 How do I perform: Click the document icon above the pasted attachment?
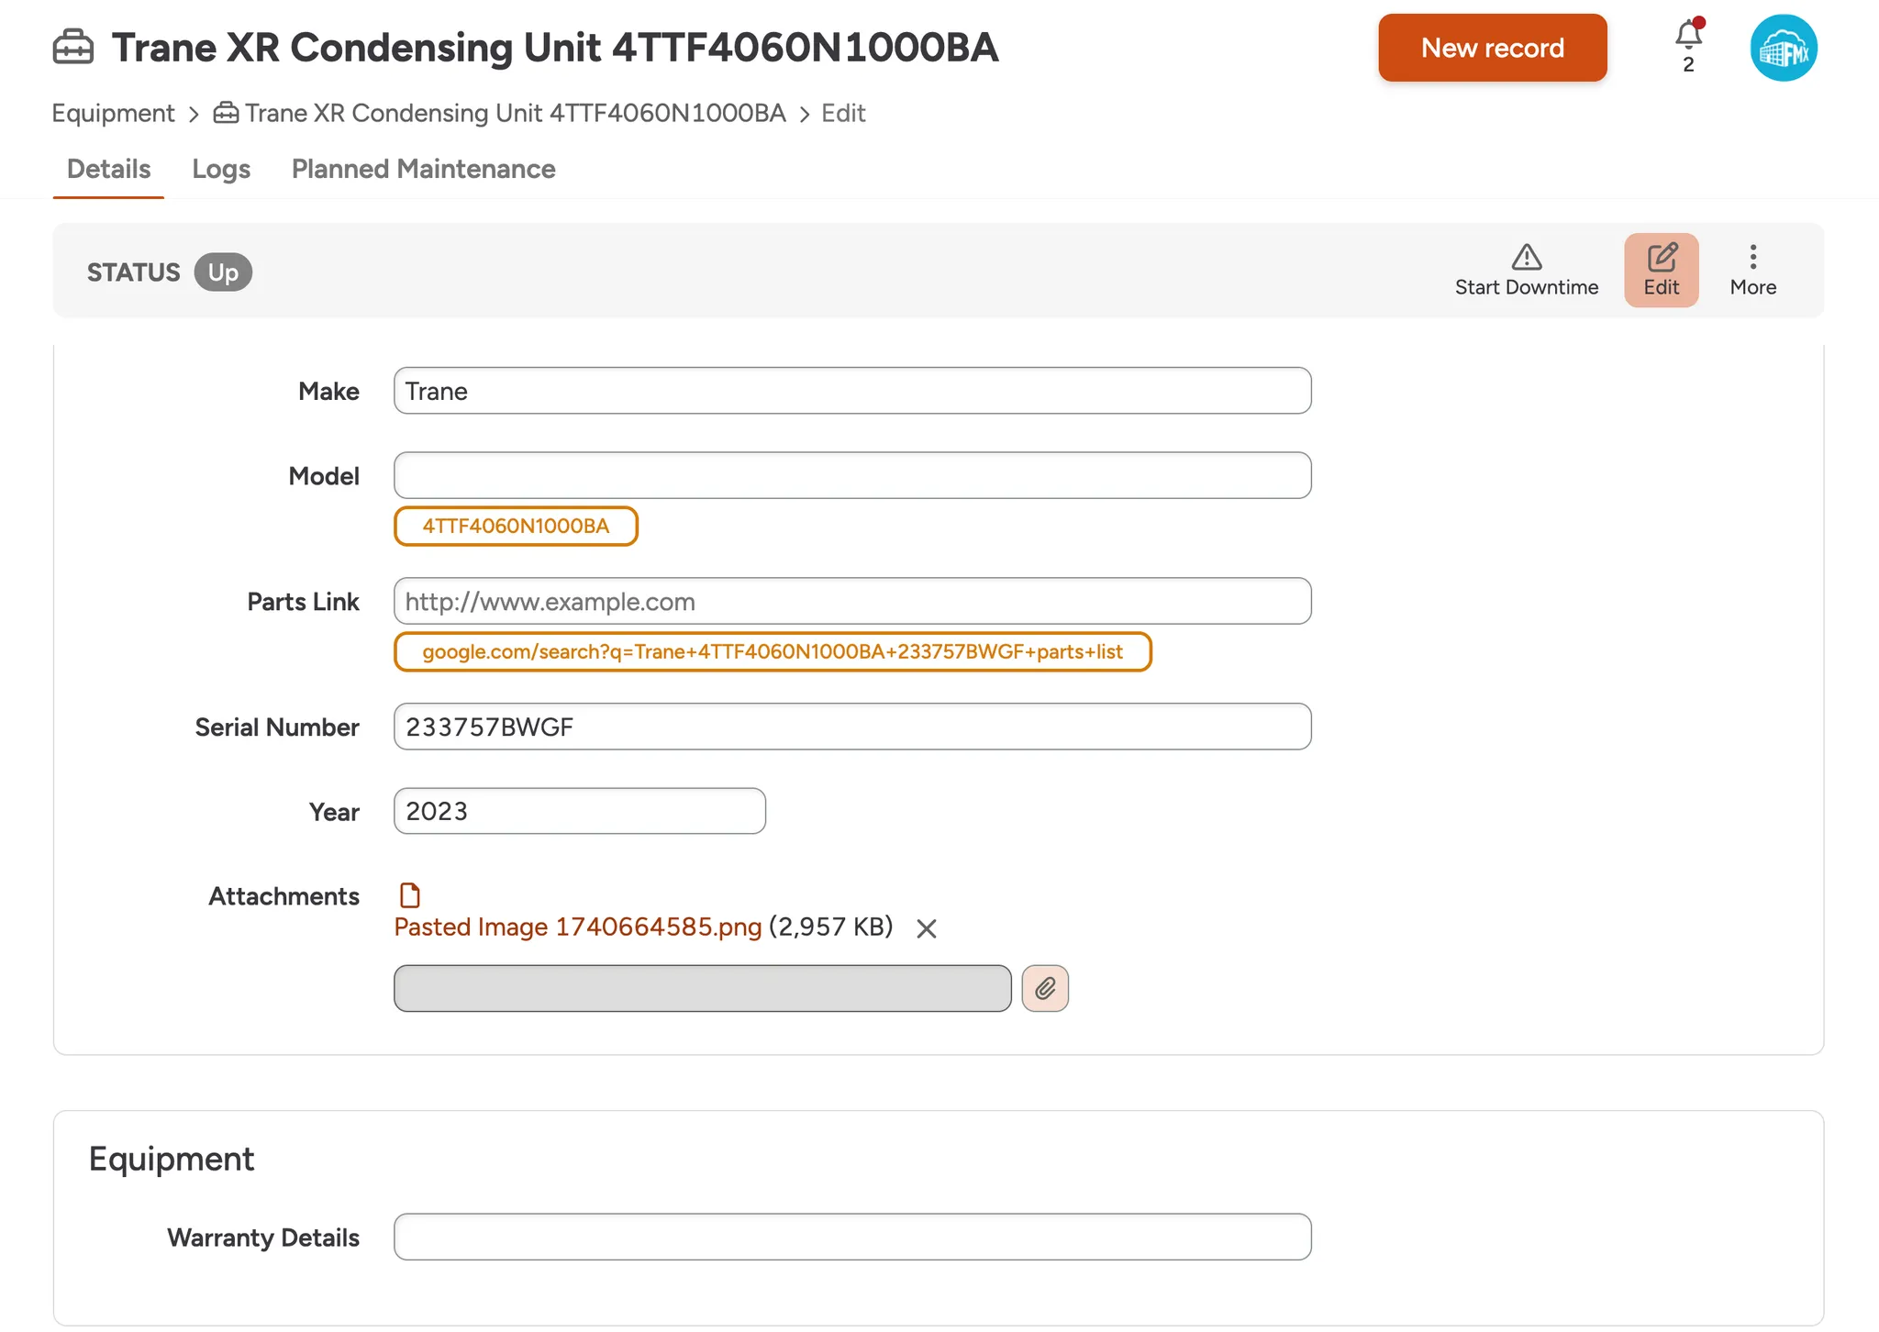(x=409, y=894)
